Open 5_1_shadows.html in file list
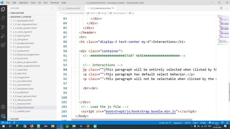 tap(22, 104)
